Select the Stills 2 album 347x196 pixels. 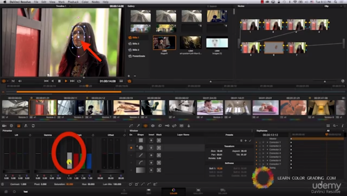coord(136,44)
